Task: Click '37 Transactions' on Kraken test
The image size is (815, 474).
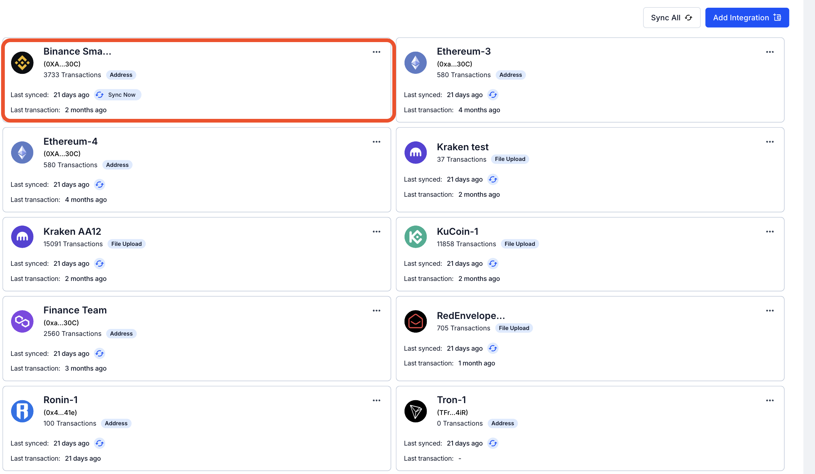Action: coord(461,159)
